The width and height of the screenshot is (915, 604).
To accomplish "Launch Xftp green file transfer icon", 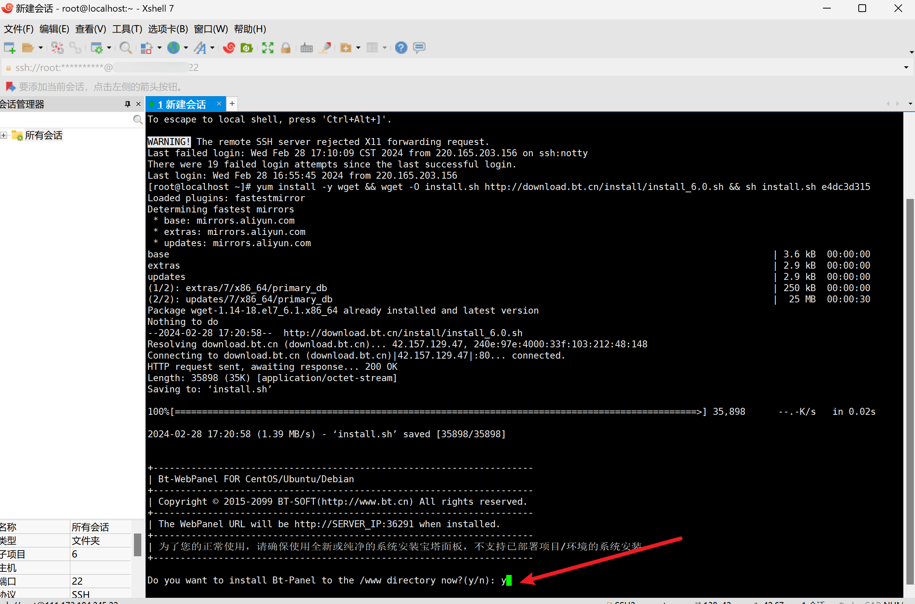I will tap(247, 48).
